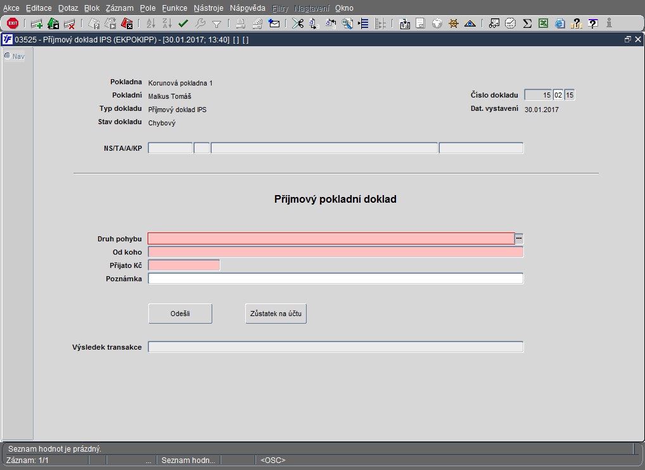
Task: Click the Z-A descending sort icon
Action: 167,24
